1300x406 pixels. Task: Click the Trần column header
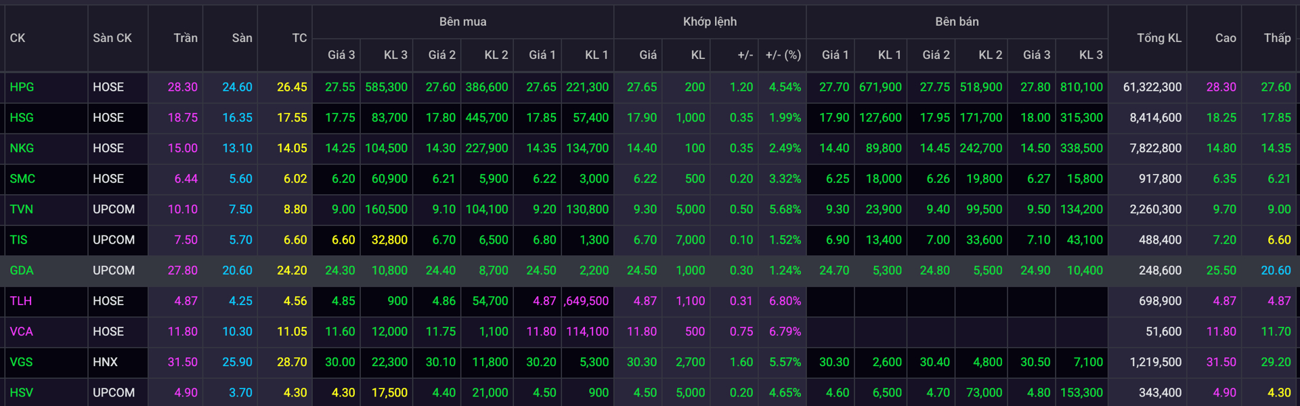point(185,38)
